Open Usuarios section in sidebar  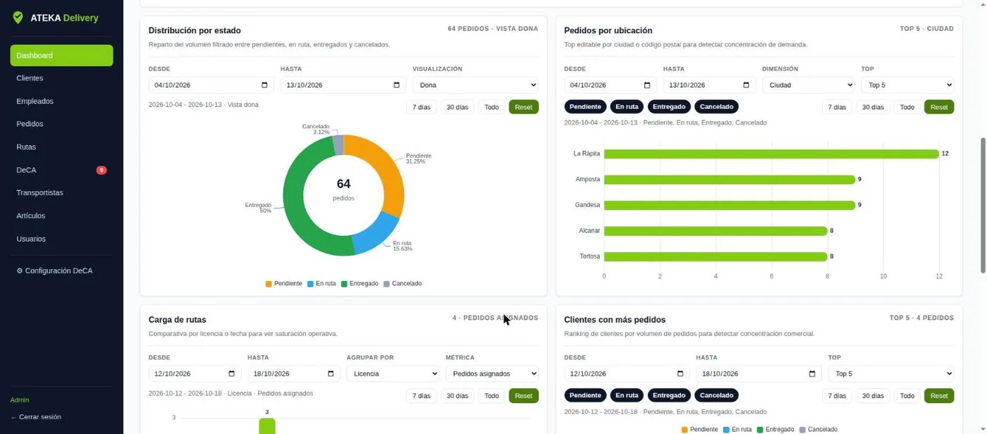point(61,239)
